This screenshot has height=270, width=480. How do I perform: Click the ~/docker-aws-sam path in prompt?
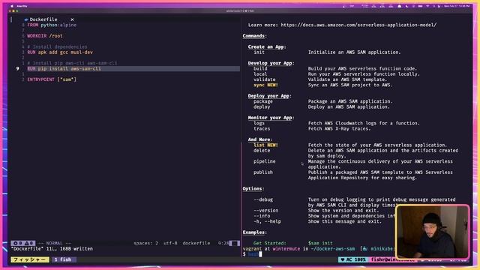point(333,249)
